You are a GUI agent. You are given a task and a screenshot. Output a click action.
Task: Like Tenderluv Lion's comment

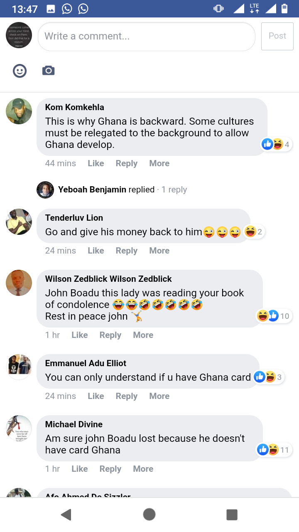pyautogui.click(x=96, y=251)
